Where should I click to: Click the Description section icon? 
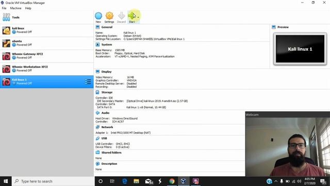97,164
